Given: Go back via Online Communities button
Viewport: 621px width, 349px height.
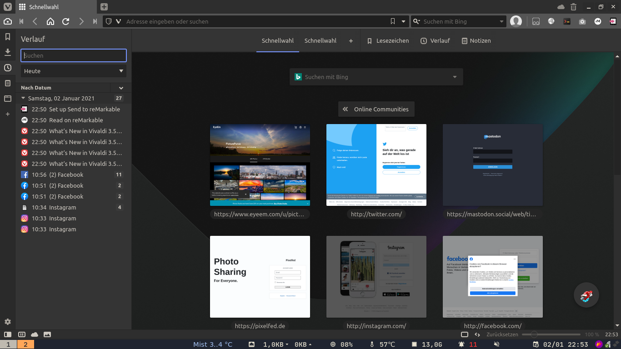Looking at the screenshot, I should tap(376, 109).
